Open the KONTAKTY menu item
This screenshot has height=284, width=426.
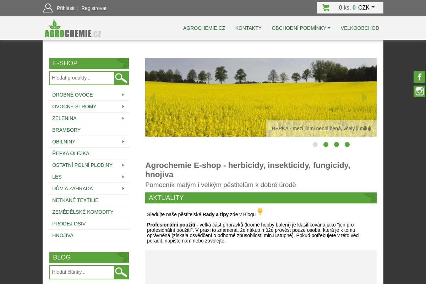tap(248, 28)
